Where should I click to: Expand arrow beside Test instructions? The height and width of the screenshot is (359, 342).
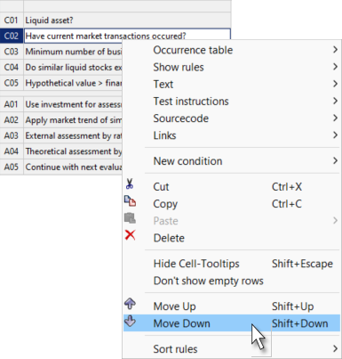pos(335,101)
